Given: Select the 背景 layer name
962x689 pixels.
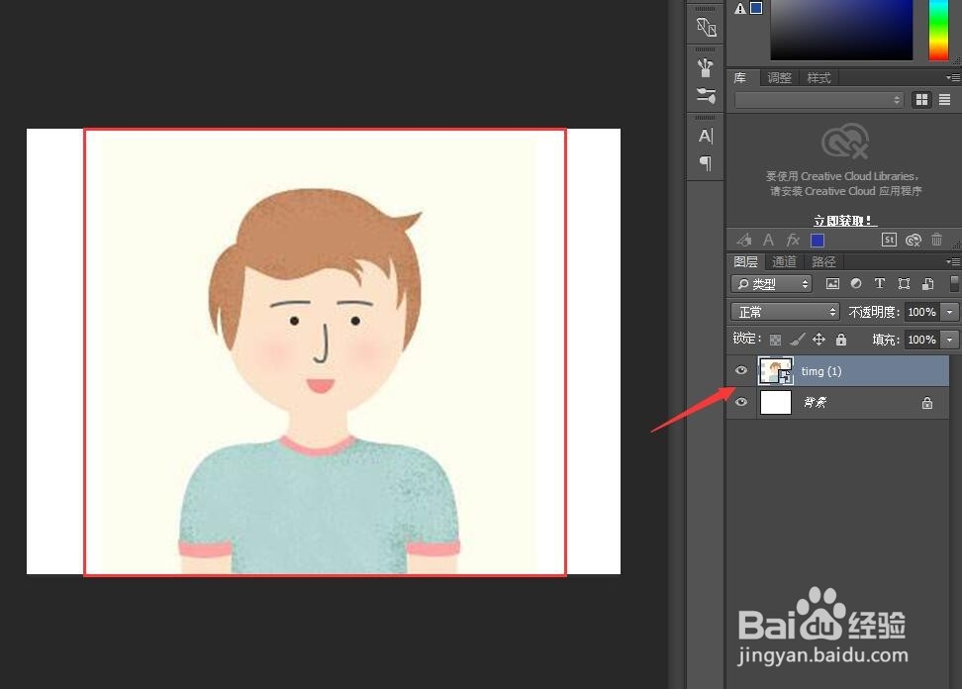Looking at the screenshot, I should pyautogui.click(x=816, y=403).
